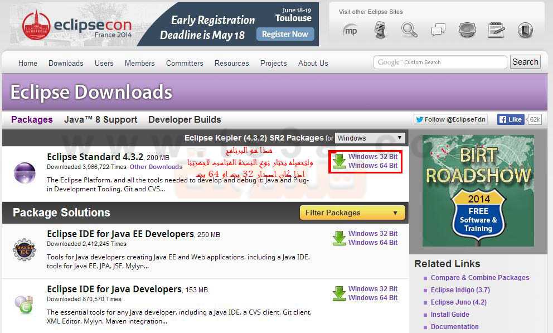Click the Facebook like count 62k
Viewport: 553px width, 333px height.
click(x=535, y=119)
